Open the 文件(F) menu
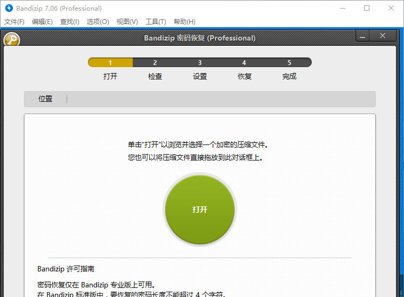Viewport: 404px width, 297px height. (x=14, y=22)
